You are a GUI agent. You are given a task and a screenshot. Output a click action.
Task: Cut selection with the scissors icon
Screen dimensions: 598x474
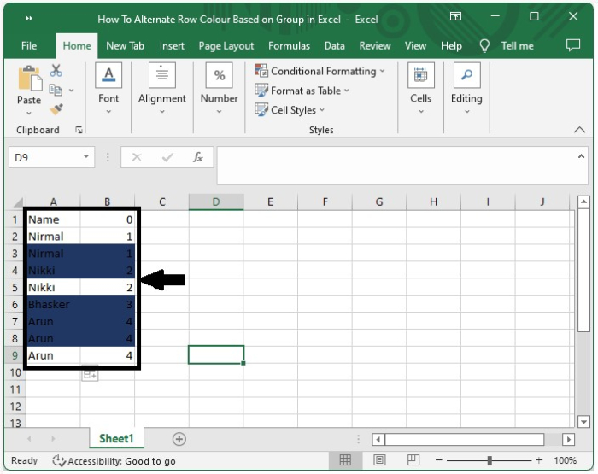point(56,71)
